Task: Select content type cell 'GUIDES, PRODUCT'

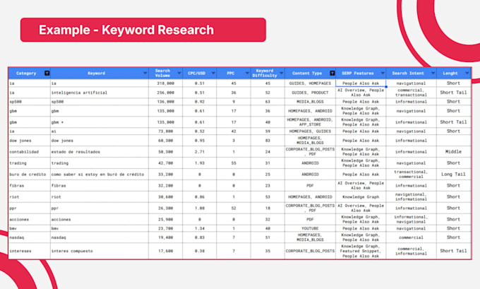Action: pos(310,93)
